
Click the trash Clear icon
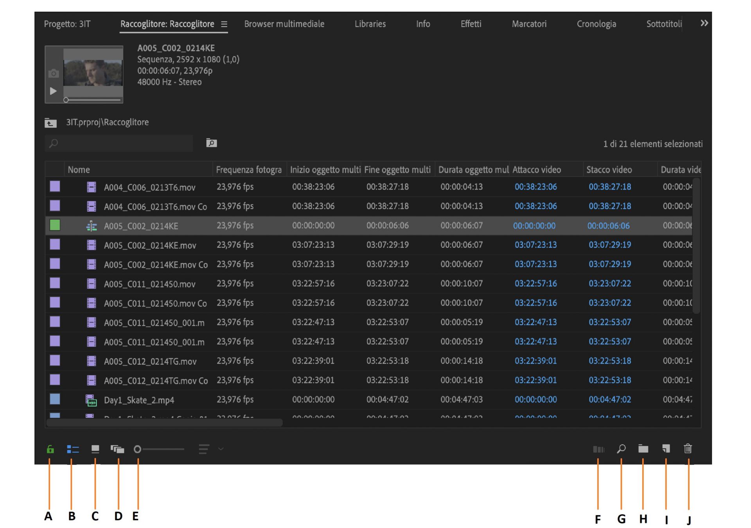coord(688,449)
